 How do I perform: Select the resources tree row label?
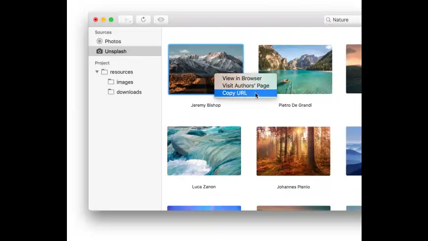pos(122,72)
